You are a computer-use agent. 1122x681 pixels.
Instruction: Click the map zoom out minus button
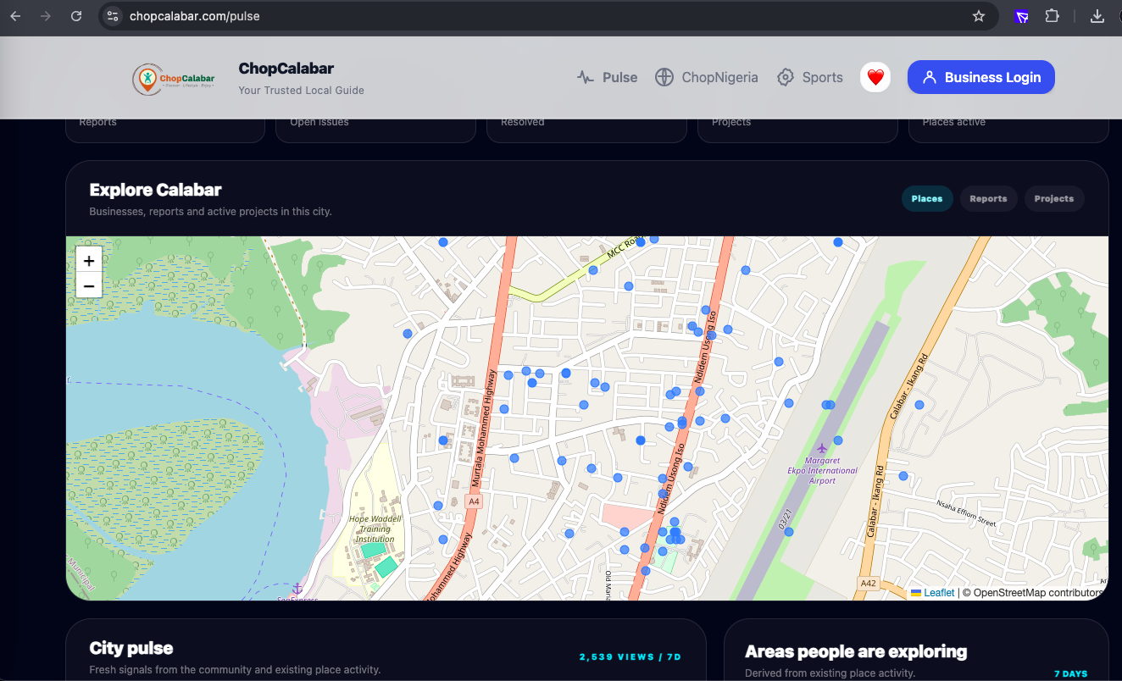[x=89, y=286]
